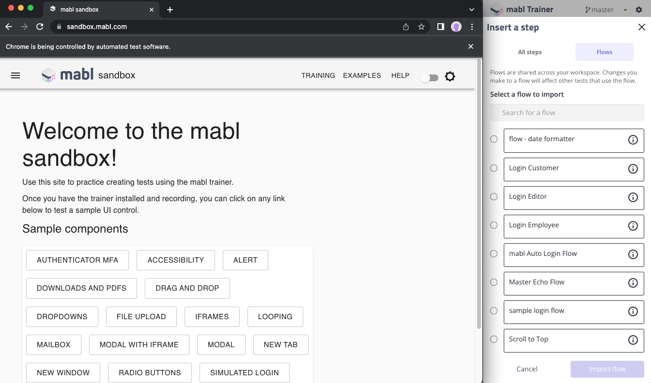Image resolution: width=651 pixels, height=383 pixels.
Task: Open the ALERT sample
Action: click(246, 260)
